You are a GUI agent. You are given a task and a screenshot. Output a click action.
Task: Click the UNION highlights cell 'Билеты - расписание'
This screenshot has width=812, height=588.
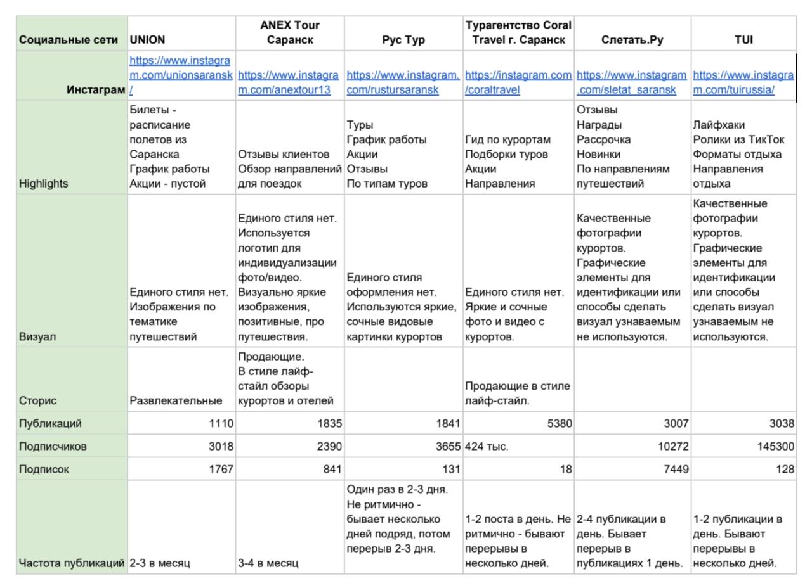click(181, 147)
